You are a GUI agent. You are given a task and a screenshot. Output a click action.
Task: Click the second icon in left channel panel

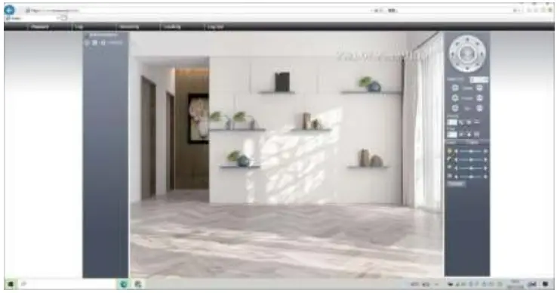(95, 43)
